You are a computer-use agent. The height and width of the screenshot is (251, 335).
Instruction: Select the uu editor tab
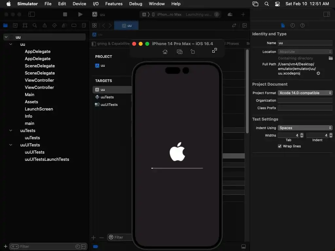click(x=126, y=25)
